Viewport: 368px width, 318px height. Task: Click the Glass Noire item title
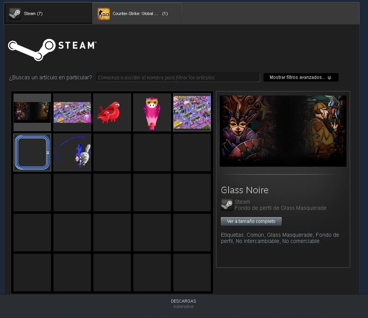tap(245, 190)
